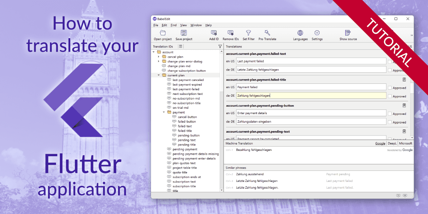Viewport: 428px width, 214px height.
Task: Click tree scrollbar down arrow
Action: click(x=221, y=191)
